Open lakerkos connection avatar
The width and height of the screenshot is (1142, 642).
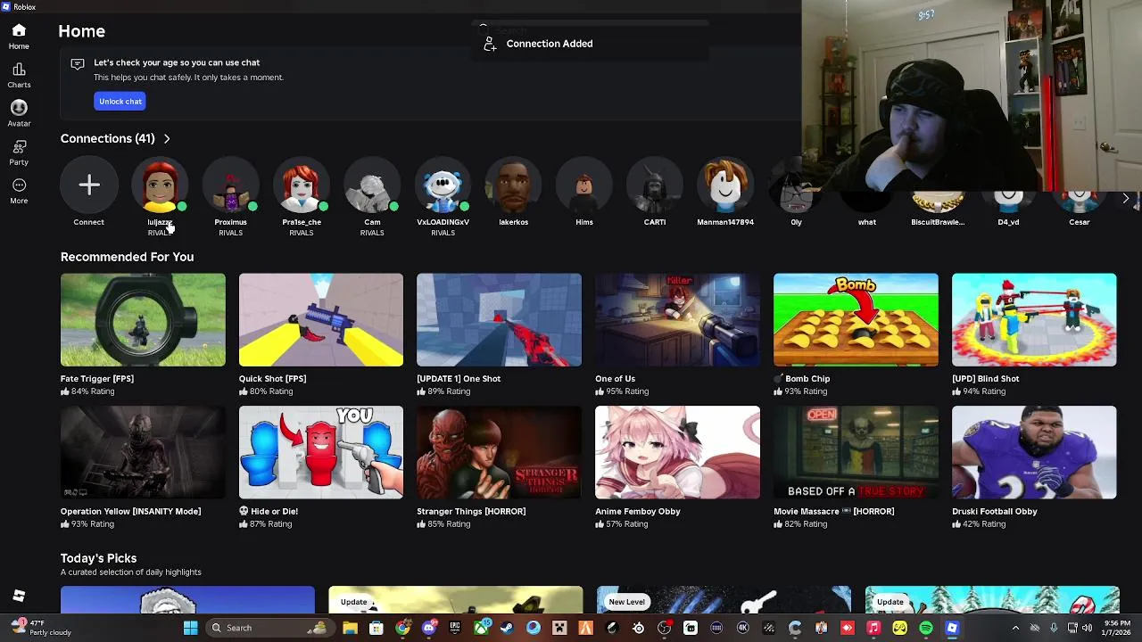click(513, 185)
